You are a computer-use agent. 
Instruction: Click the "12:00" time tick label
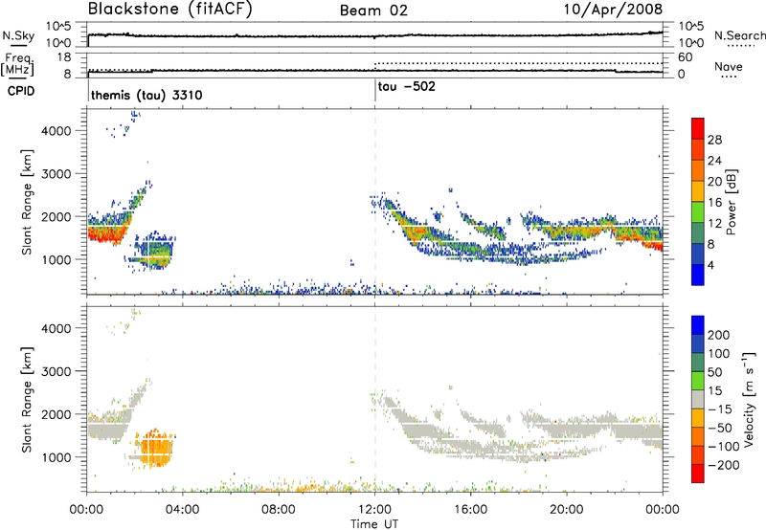click(x=374, y=510)
